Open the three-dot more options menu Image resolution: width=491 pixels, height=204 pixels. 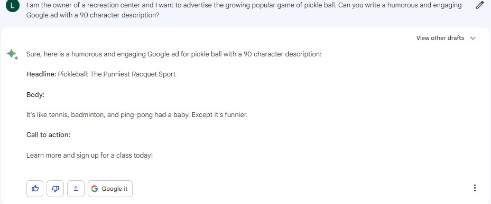click(475, 188)
